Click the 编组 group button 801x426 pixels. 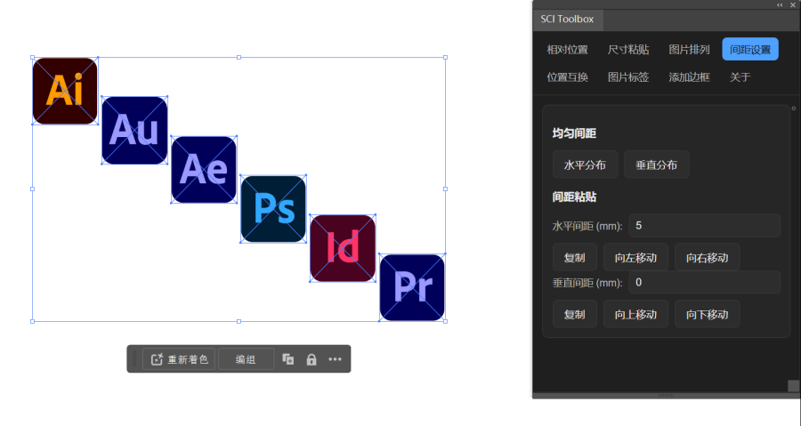pos(246,359)
